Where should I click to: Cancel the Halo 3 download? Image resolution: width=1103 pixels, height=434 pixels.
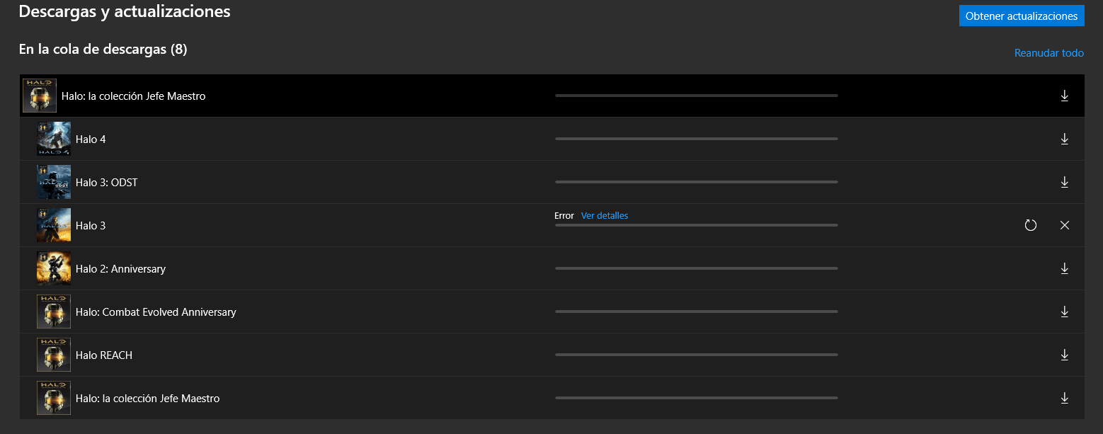pyautogui.click(x=1065, y=225)
